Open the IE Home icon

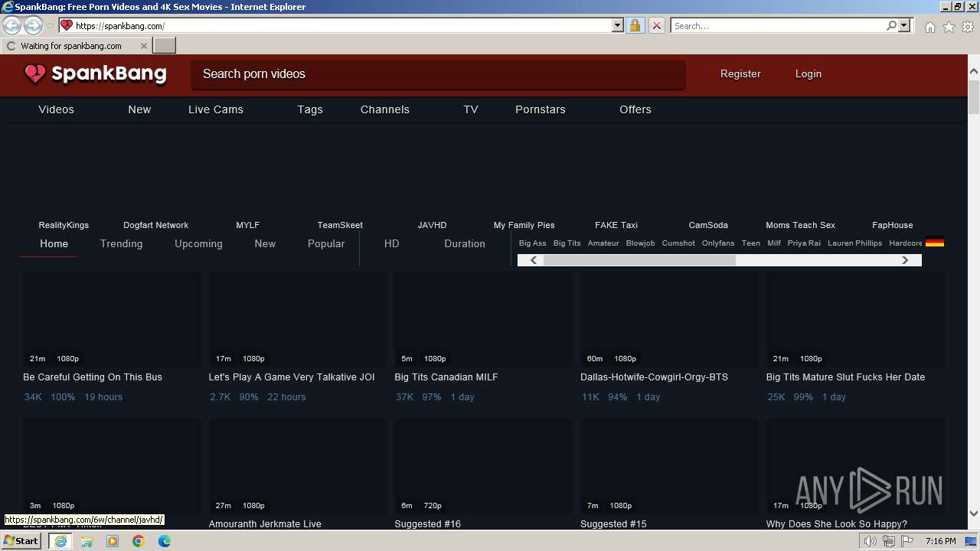point(929,27)
